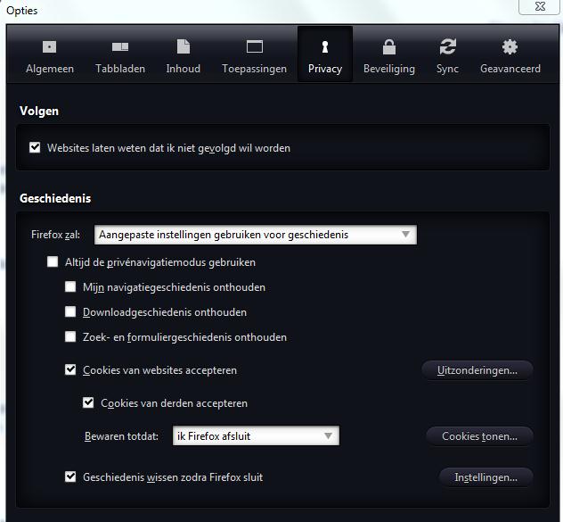Uncheck 'Websites laten weten' do-not-track checkbox
This screenshot has height=522, width=563.
coord(36,148)
